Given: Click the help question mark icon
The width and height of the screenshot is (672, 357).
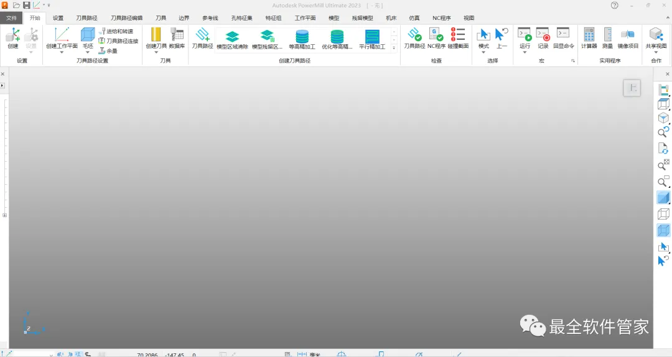Looking at the screenshot, I should point(615,5).
